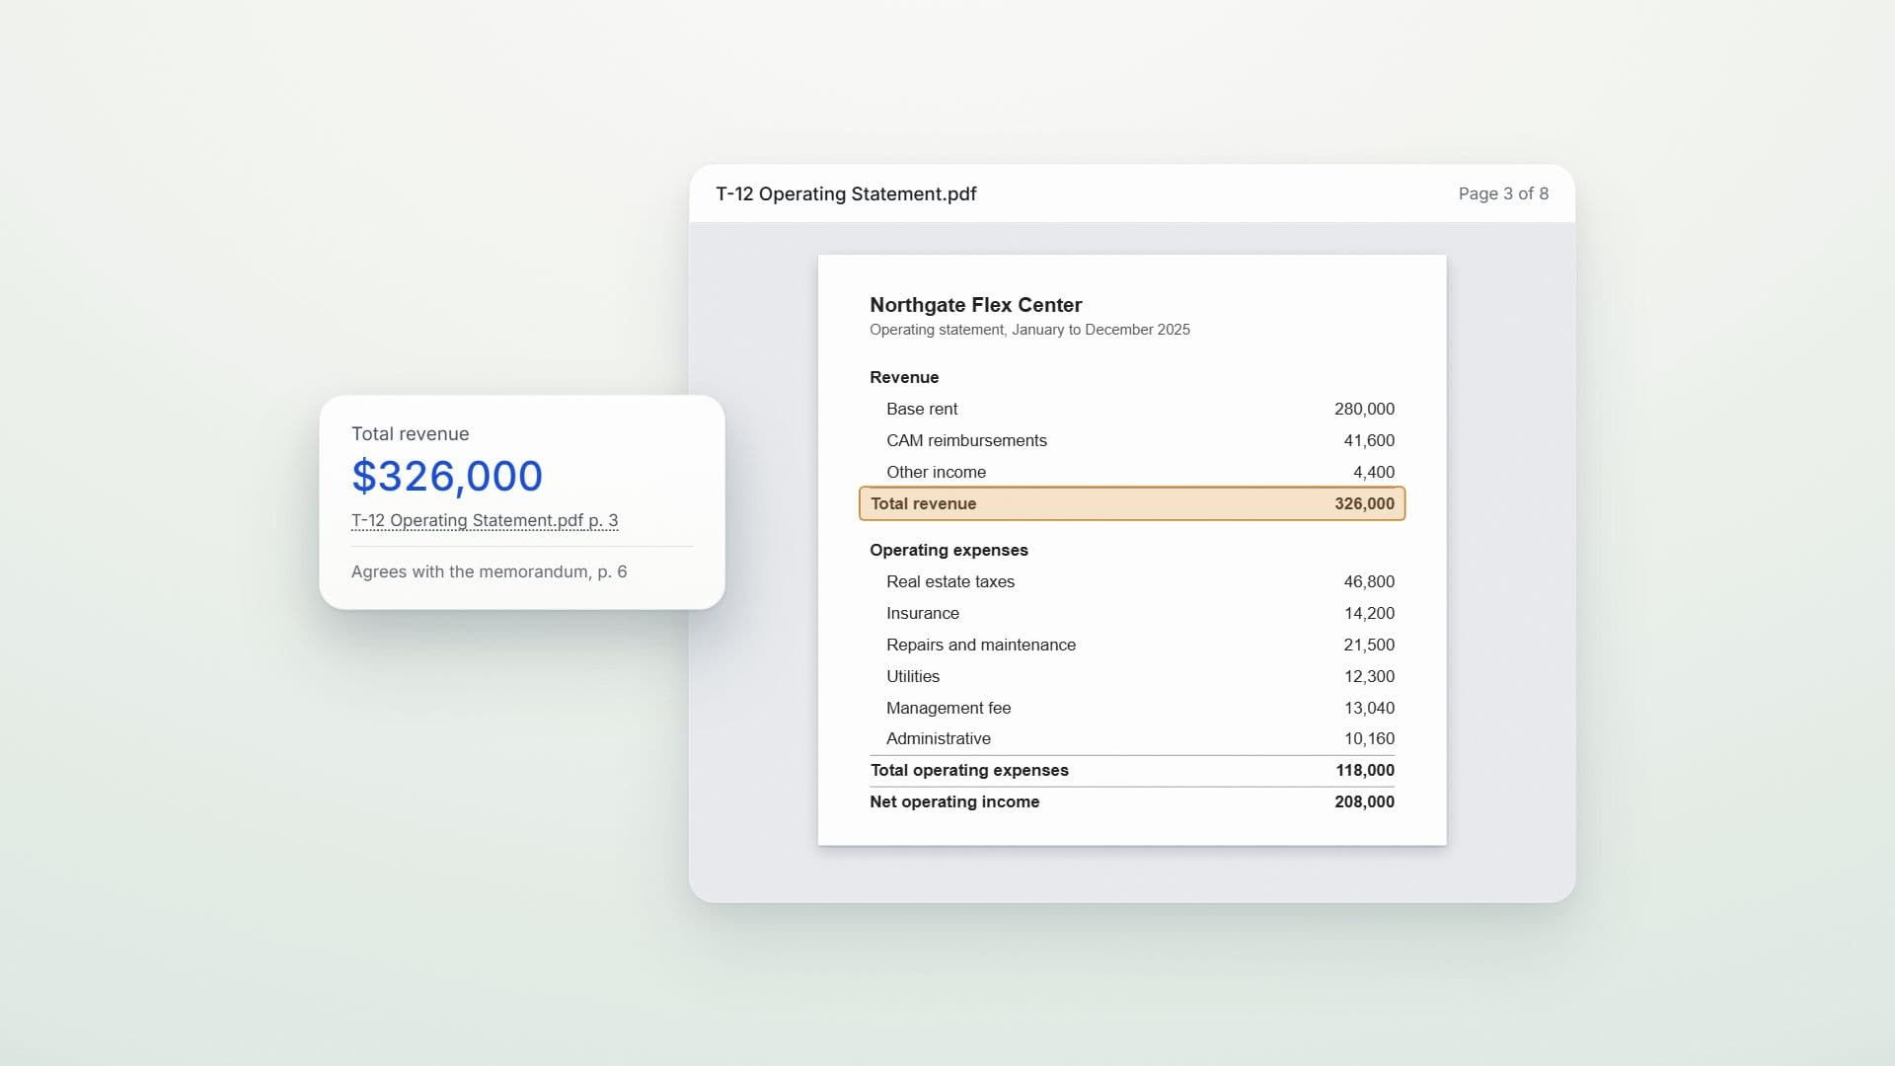Select the Net operating income label
This screenshot has height=1066, width=1895.
click(954, 801)
